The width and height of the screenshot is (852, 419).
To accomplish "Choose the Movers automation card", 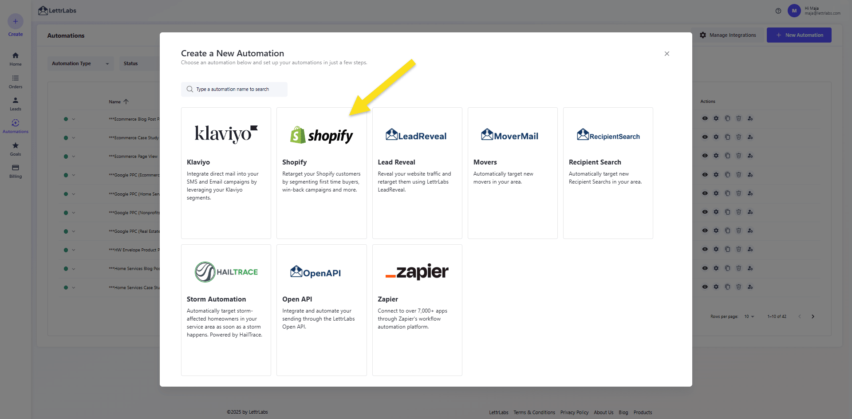I will pos(513,173).
